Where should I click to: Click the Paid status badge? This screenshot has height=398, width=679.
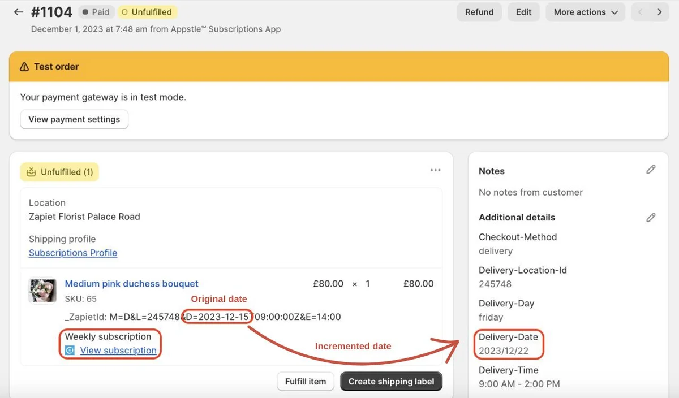[96, 12]
